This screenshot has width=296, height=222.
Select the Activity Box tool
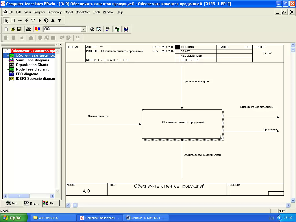click(x=13, y=21)
